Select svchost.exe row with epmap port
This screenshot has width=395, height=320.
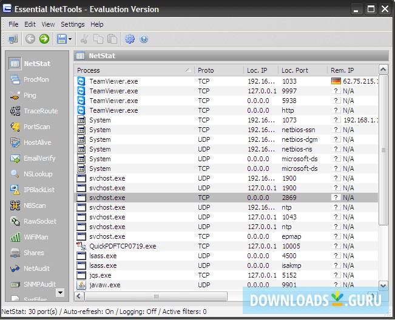[x=226, y=236]
